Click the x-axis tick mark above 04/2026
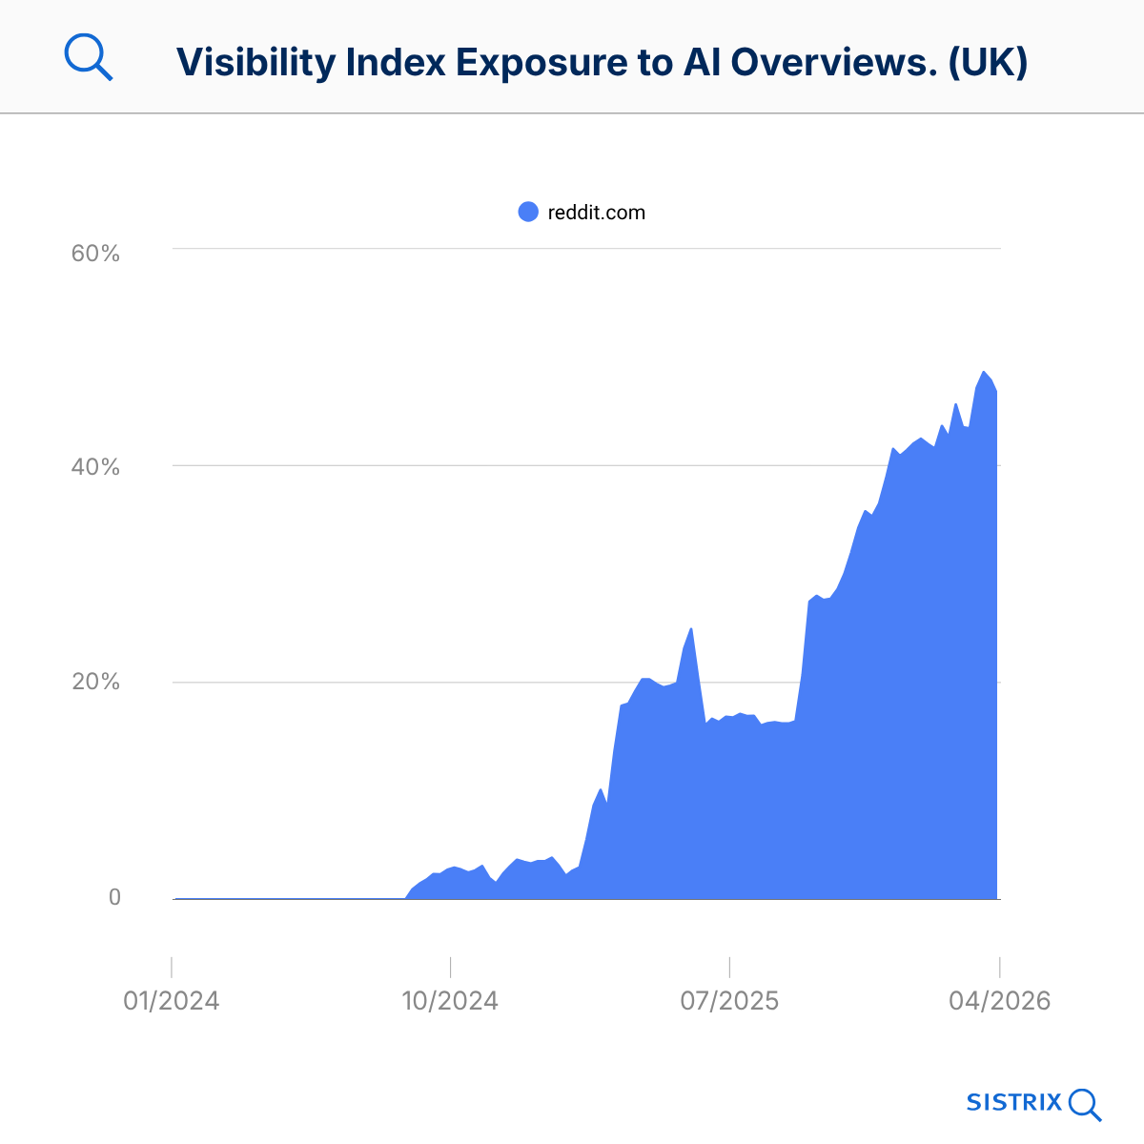The width and height of the screenshot is (1144, 1144). (x=999, y=967)
